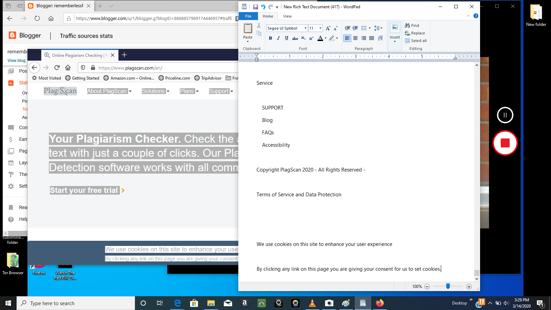Justify text in WordPad
The width and height of the screenshot is (551, 310).
click(x=372, y=38)
